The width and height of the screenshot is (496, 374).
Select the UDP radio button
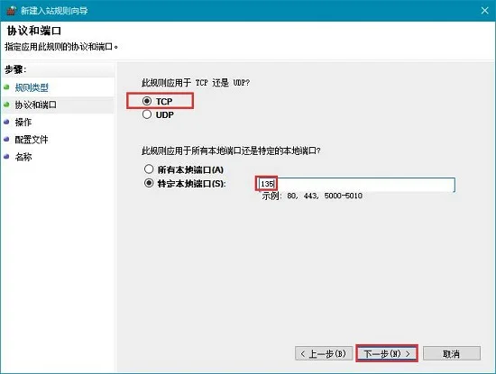click(x=147, y=114)
